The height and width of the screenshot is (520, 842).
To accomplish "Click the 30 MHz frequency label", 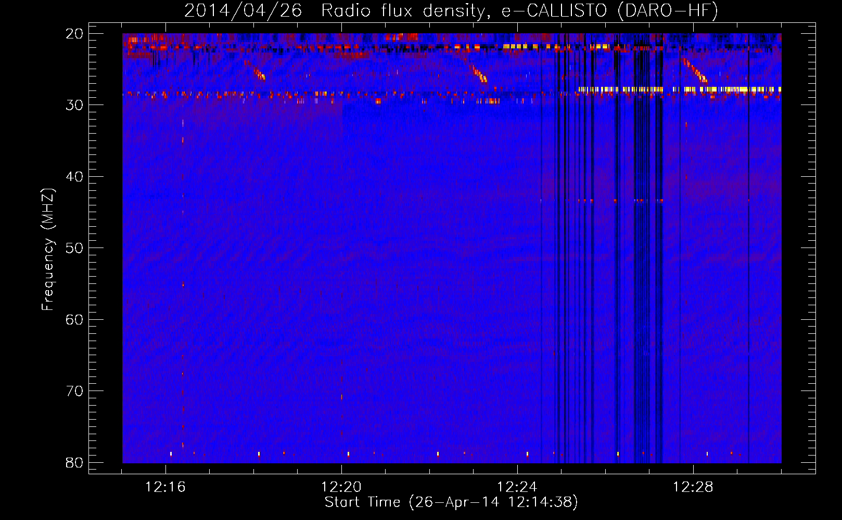I will (74, 105).
